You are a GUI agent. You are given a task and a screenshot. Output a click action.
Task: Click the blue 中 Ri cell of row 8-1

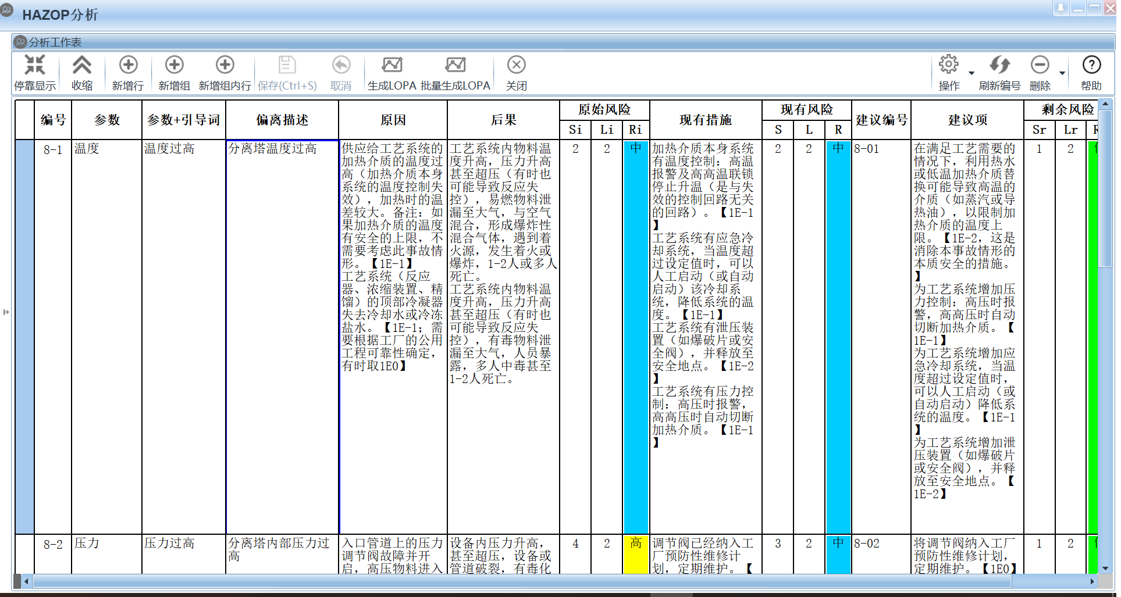(636, 337)
